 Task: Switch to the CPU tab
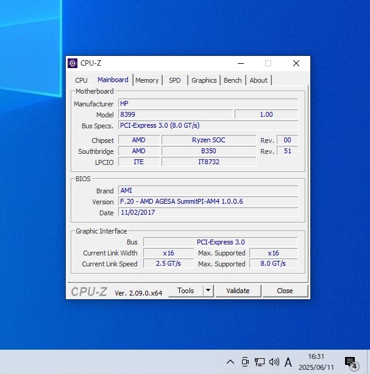click(81, 80)
